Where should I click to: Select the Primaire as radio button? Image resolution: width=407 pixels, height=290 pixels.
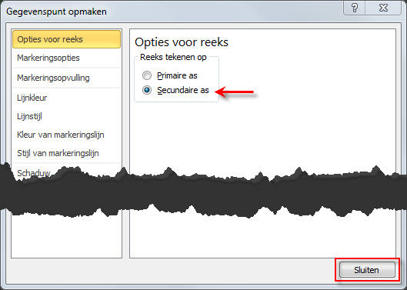[147, 75]
